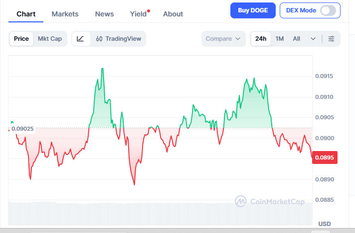Click the 0.0910 axis value
This screenshot has width=355, height=233.
[x=324, y=97]
